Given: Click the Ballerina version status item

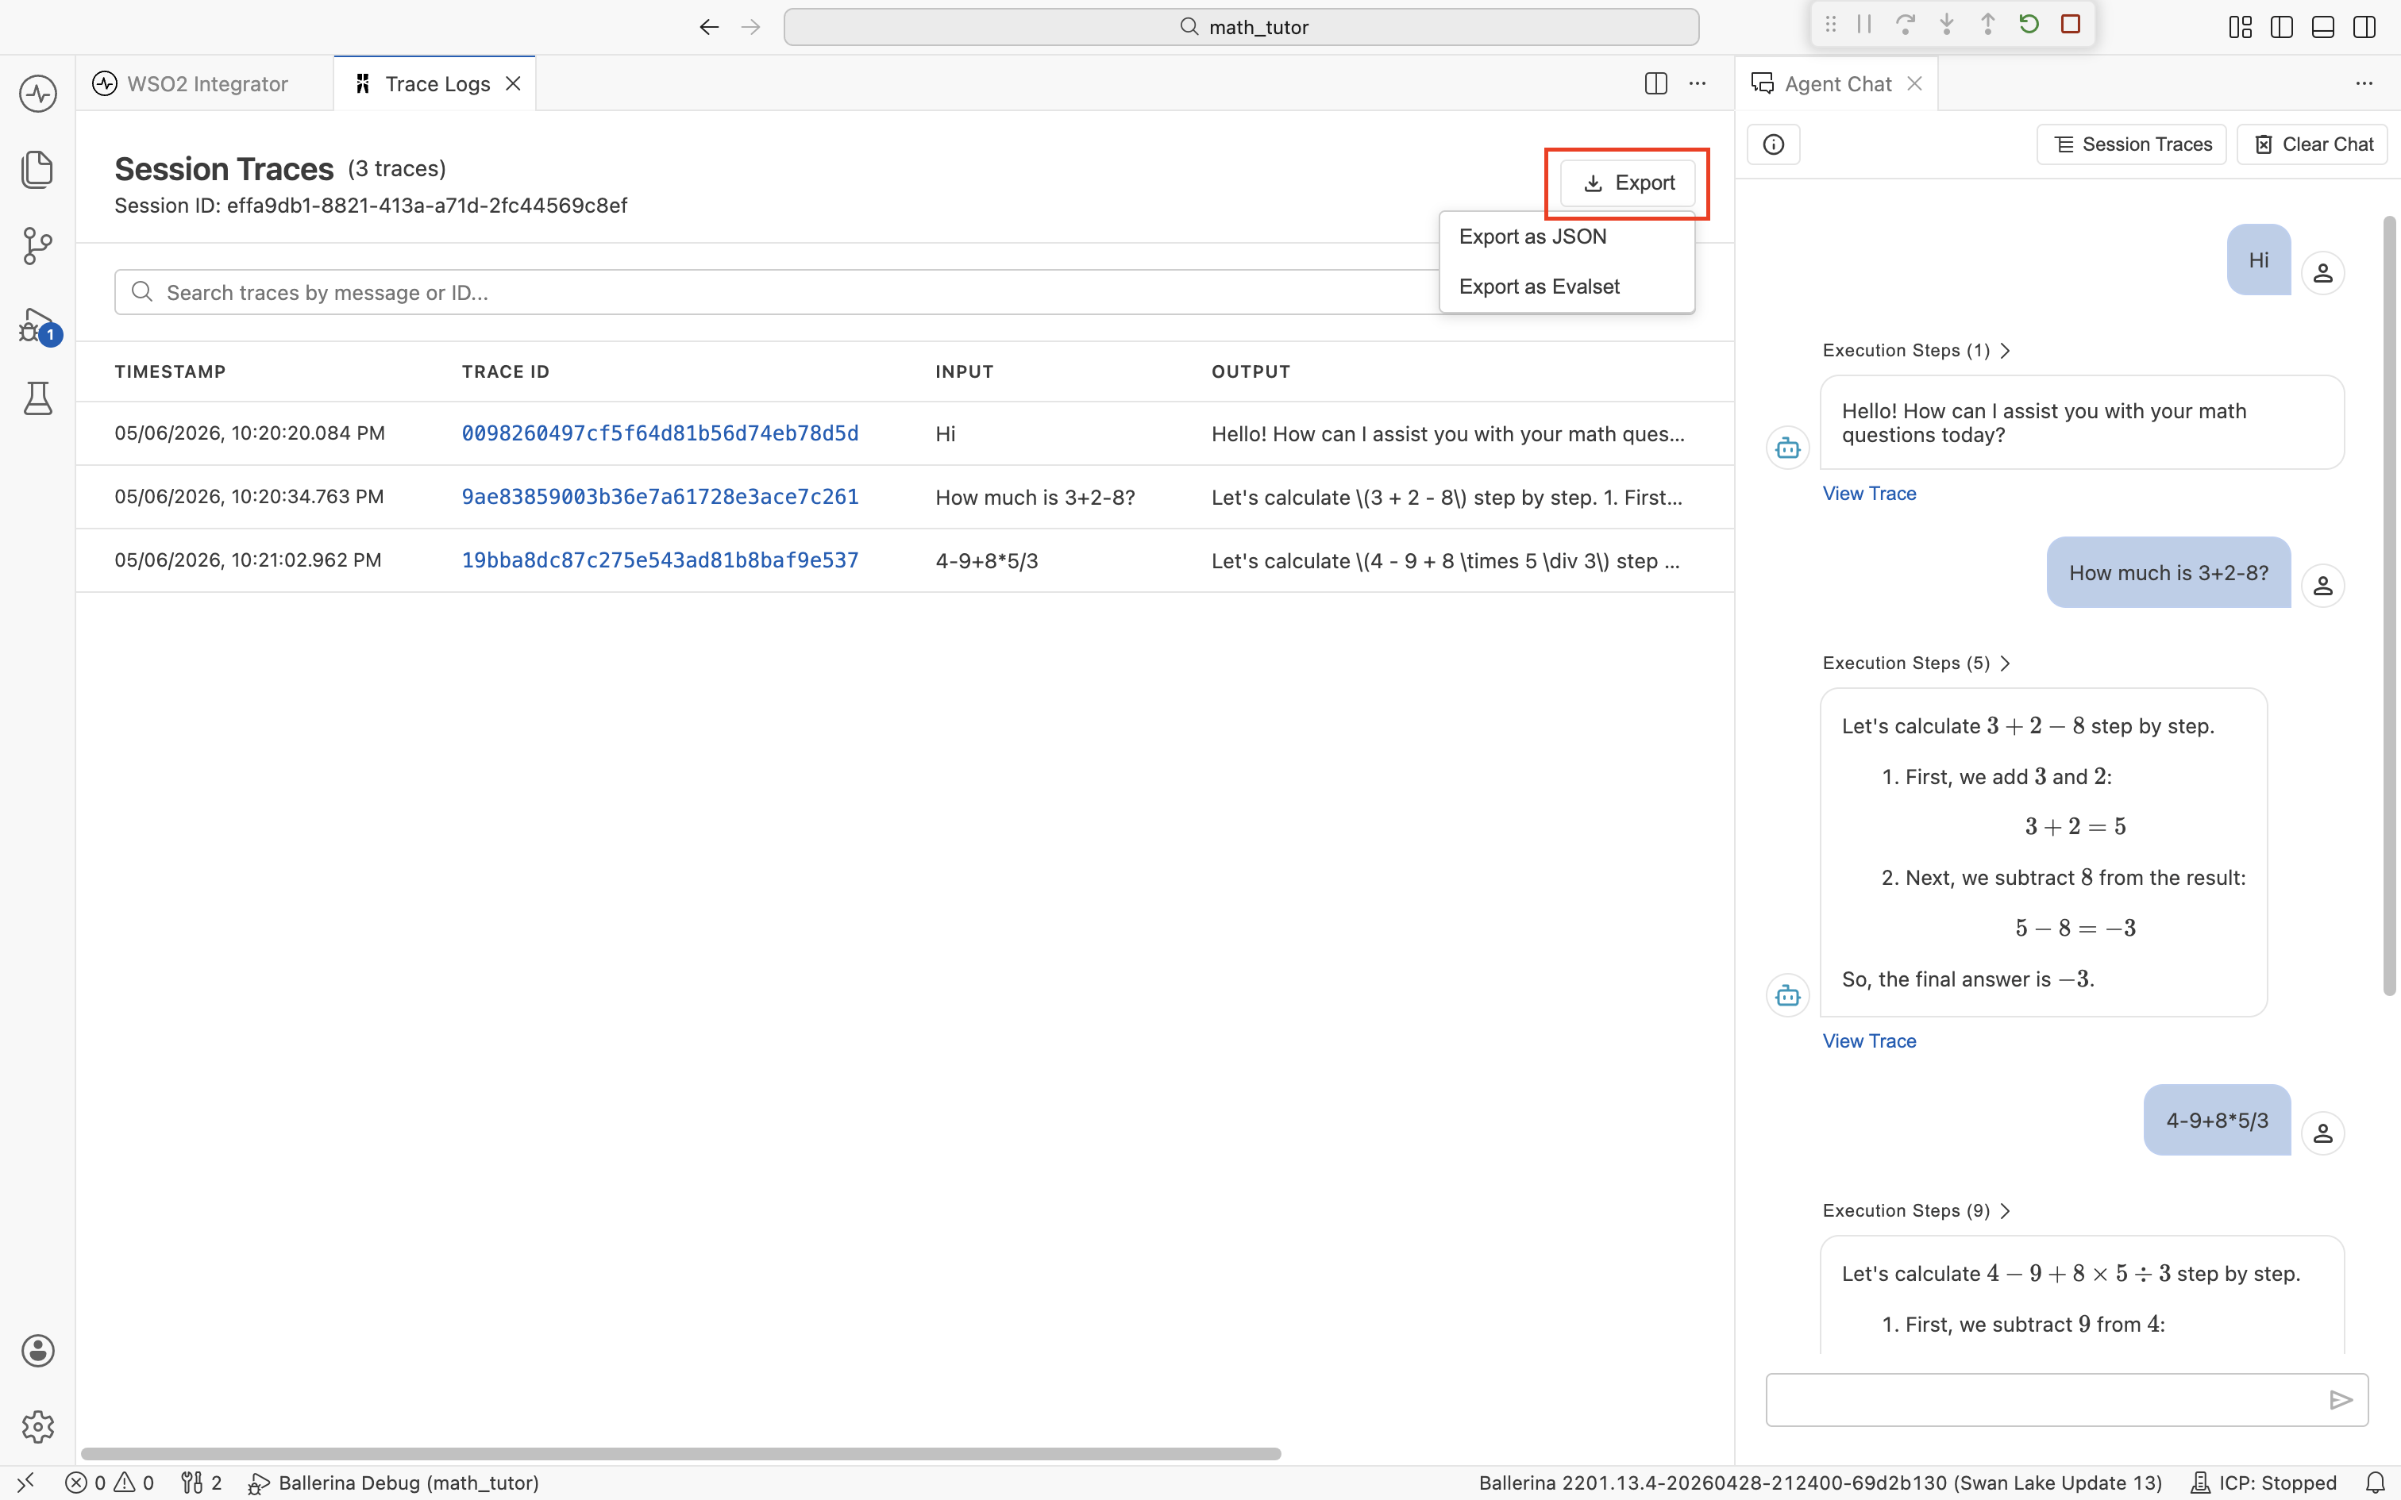Looking at the screenshot, I should pyautogui.click(x=1820, y=1483).
